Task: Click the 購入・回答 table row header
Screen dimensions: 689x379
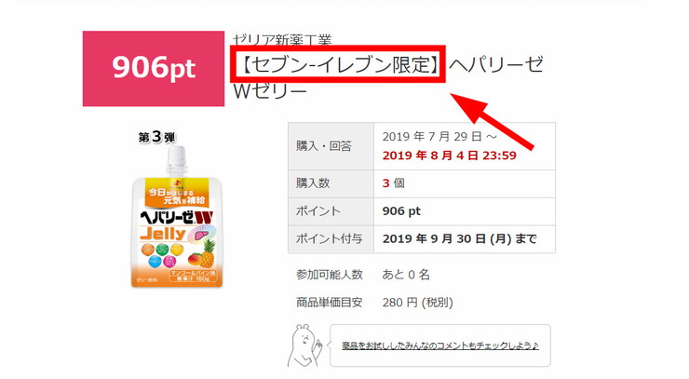Action: tap(331, 146)
